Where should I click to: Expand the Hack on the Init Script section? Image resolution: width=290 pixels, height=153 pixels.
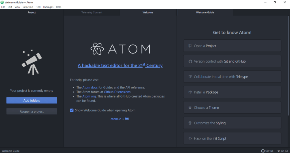[x=232, y=138]
